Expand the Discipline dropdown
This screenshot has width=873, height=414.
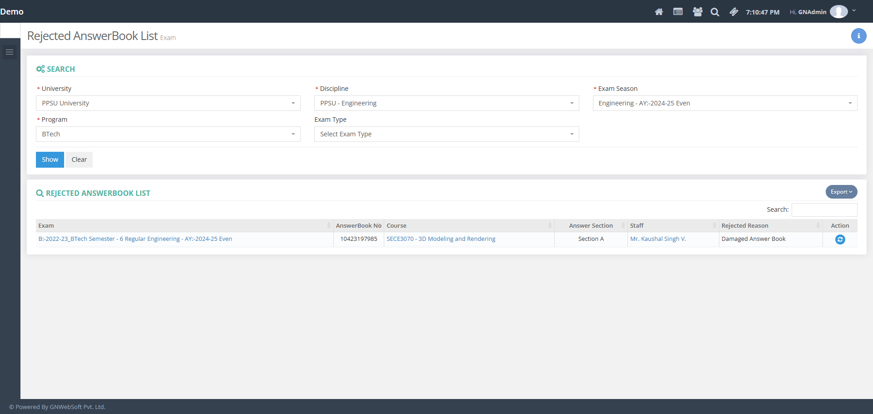(x=446, y=103)
